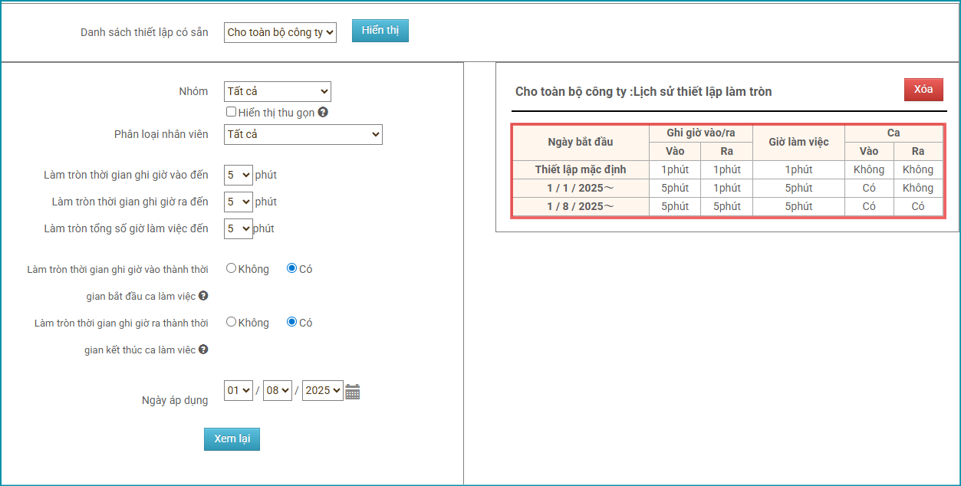Select Không for rounding clock-in to shift start

pyautogui.click(x=231, y=268)
